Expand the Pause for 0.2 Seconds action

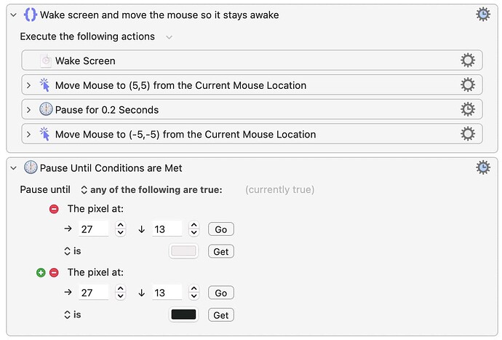click(29, 110)
